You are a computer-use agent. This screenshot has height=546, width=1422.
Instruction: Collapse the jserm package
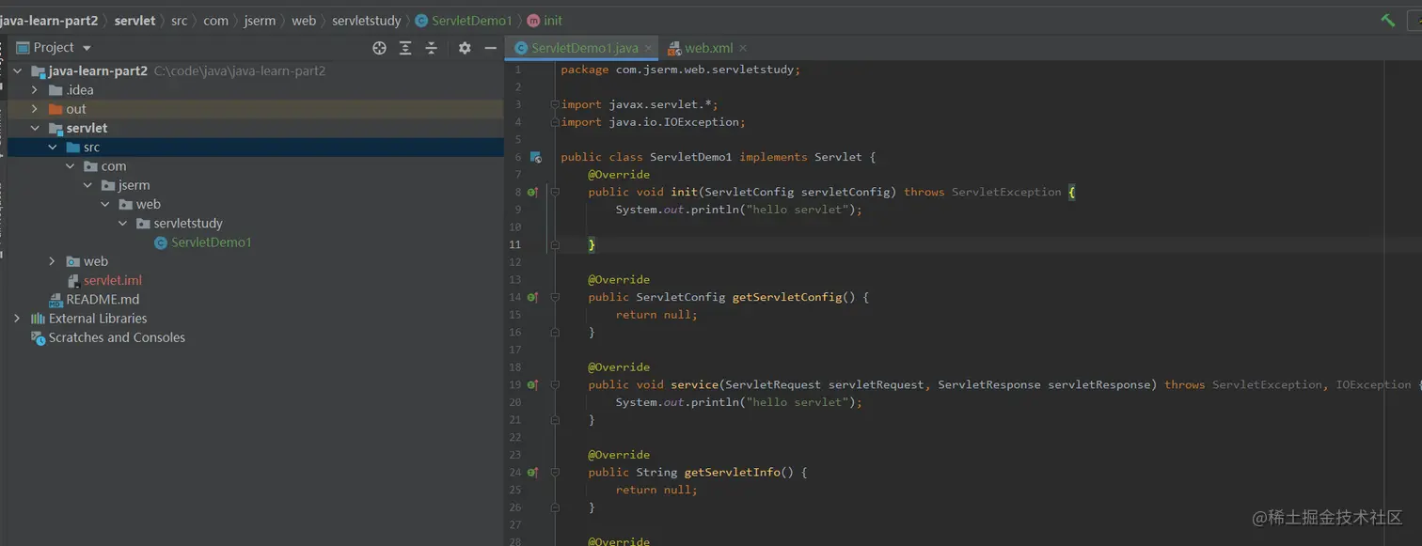87,185
